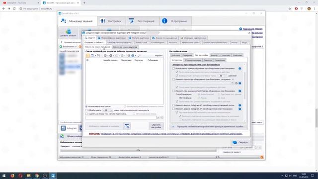Open the 'Действия' settings tab

coord(175,55)
